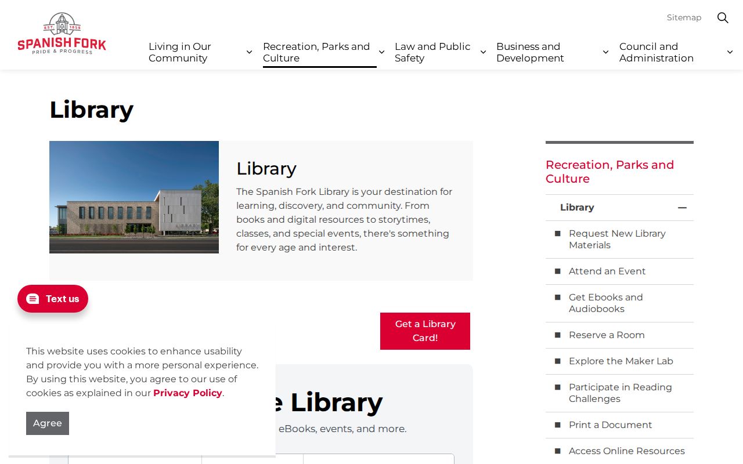The width and height of the screenshot is (743, 464).
Task: Click the main Library page heading
Action: (x=91, y=110)
